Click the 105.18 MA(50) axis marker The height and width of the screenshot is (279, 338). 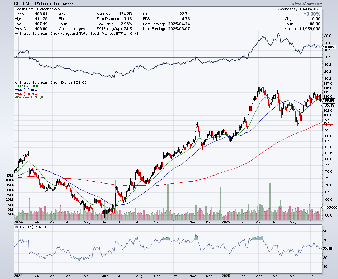tap(328, 106)
